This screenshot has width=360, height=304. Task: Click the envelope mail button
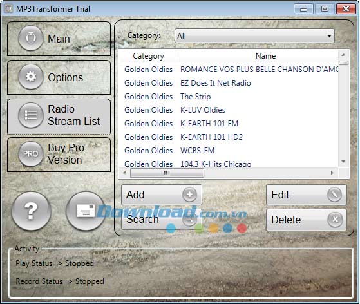[x=86, y=211]
